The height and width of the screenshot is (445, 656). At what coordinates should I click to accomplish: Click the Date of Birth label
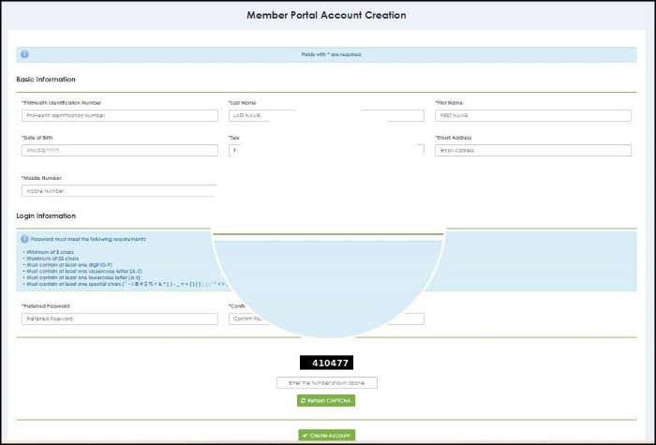pyautogui.click(x=37, y=138)
